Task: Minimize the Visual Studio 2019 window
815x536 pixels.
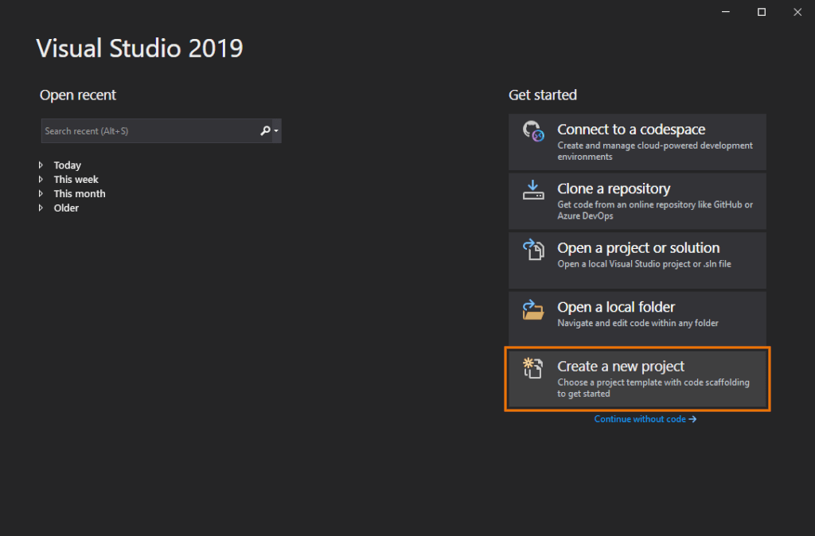Action: [725, 12]
